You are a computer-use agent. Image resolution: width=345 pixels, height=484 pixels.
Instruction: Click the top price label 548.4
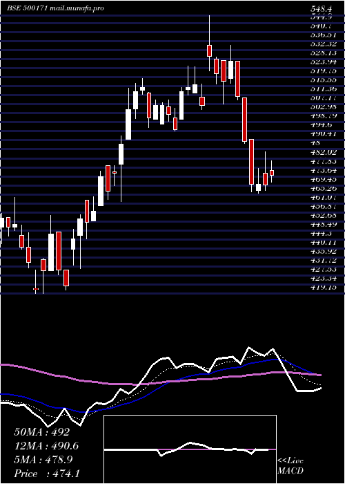point(323,9)
